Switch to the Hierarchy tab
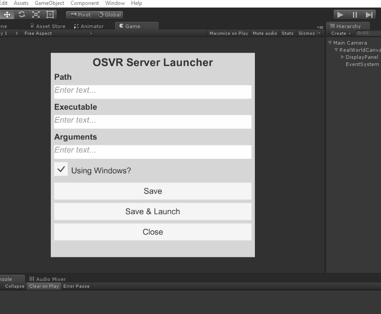381x314 pixels. click(x=348, y=26)
